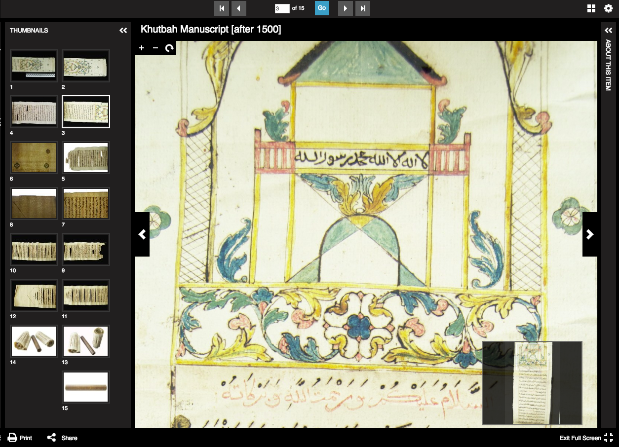
Task: Click the Go button
Action: pos(322,8)
